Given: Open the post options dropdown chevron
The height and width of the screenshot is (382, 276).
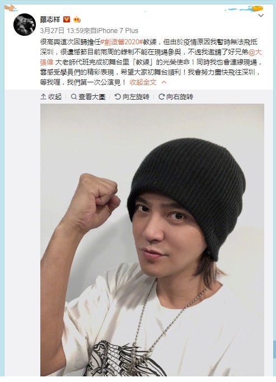Looking at the screenshot, I should point(261,16).
